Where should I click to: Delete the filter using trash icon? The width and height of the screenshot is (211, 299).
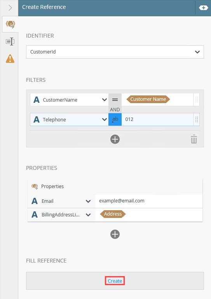tap(194, 139)
